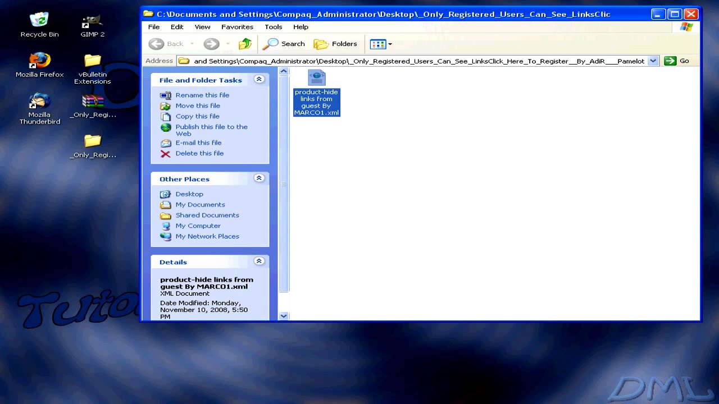This screenshot has height=404, width=719.
Task: Open the Back history dropdown arrow
Action: coord(192,44)
